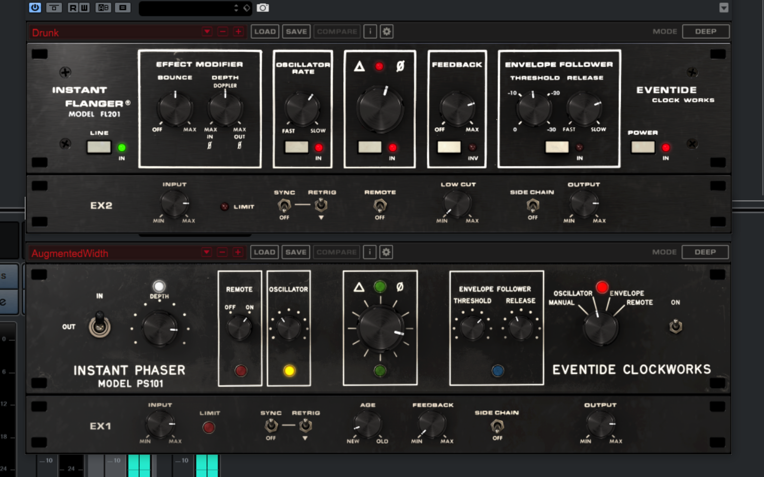Click the A/B comparison icon
Screen dimensions: 764x477
pyautogui.click(x=103, y=7)
